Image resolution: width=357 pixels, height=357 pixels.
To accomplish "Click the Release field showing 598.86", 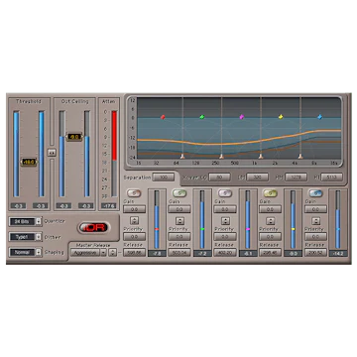I will pyautogui.click(x=134, y=253).
